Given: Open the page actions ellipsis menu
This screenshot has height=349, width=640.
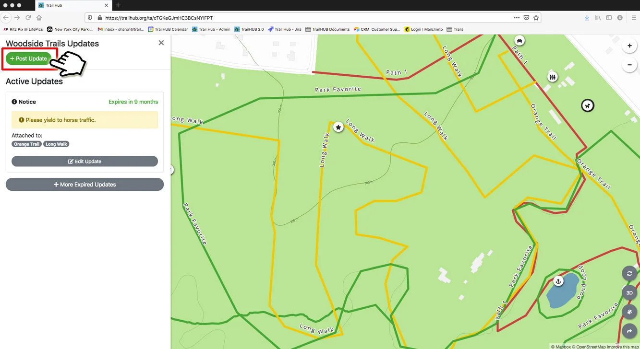Looking at the screenshot, I should (517, 18).
